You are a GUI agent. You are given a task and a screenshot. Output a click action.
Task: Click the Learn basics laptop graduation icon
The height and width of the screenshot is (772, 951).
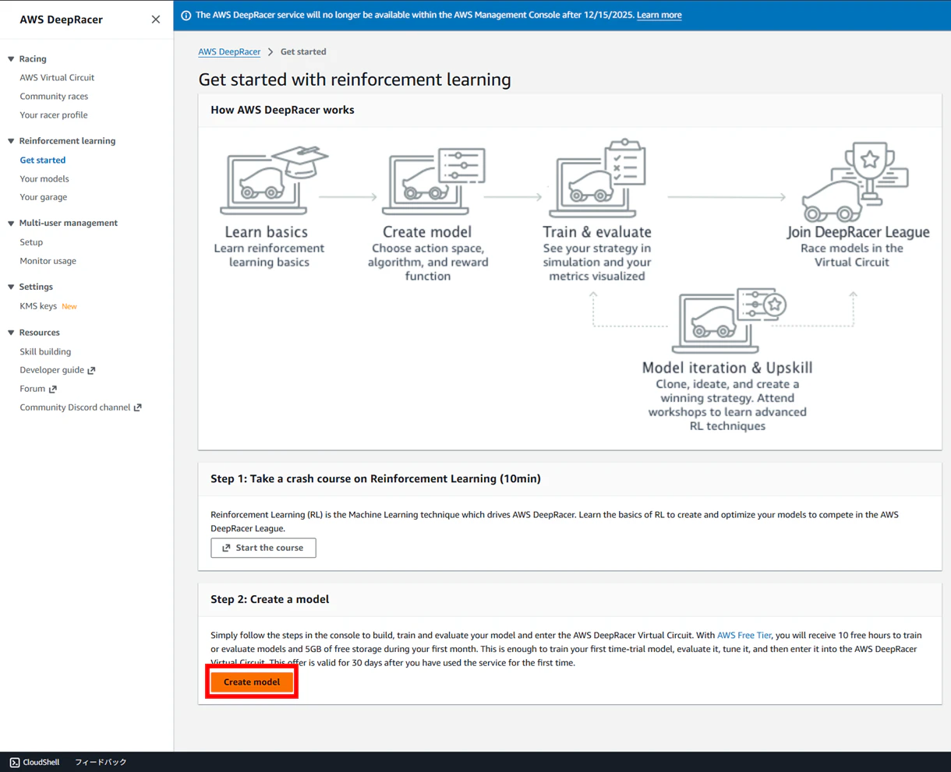[x=274, y=180]
